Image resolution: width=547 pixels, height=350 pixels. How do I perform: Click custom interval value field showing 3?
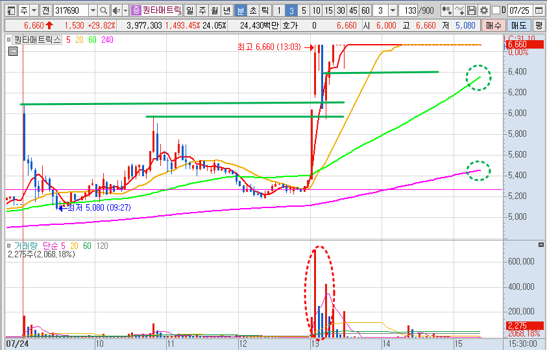[381, 11]
